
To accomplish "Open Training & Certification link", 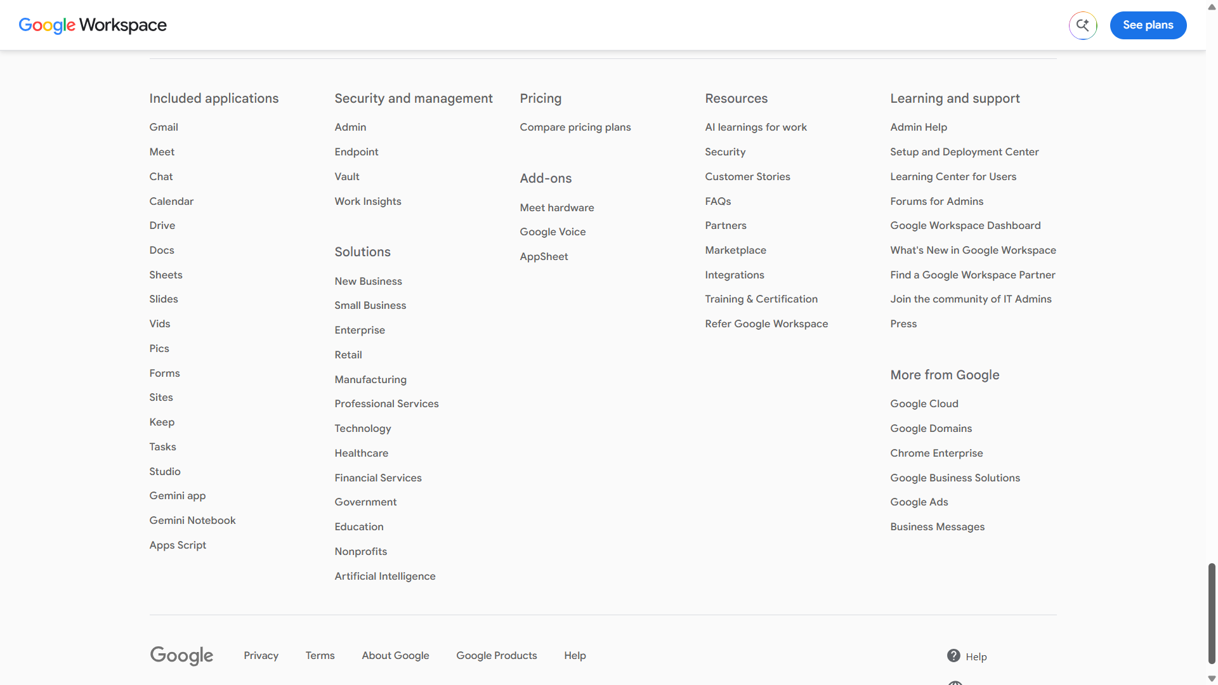I will 761,299.
